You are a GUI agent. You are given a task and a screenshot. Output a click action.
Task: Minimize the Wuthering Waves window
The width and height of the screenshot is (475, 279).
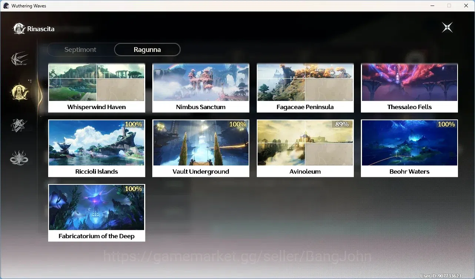pyautogui.click(x=432, y=6)
